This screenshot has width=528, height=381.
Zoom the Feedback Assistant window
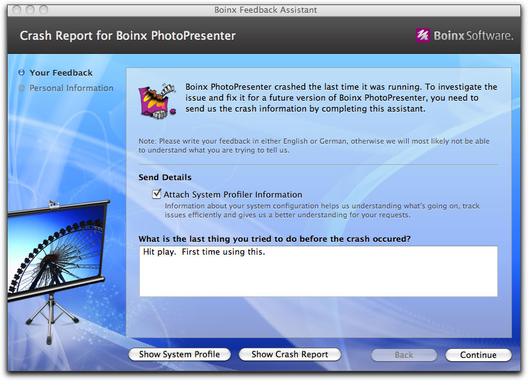tap(44, 10)
